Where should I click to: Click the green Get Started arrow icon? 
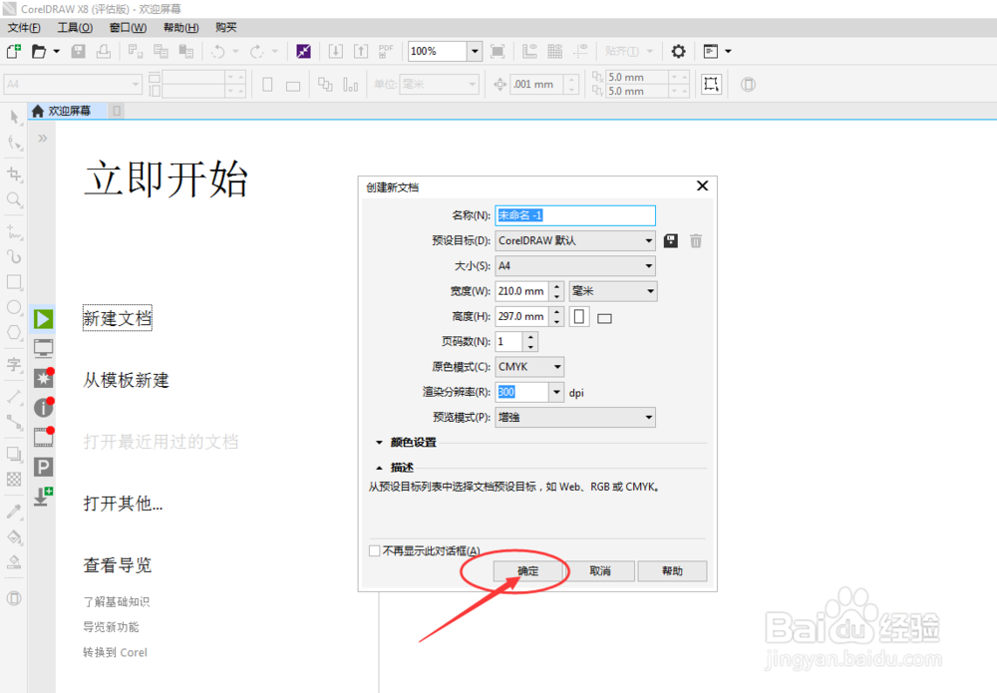(43, 318)
